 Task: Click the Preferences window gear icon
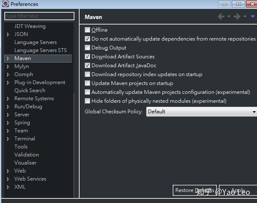pyautogui.click(x=6, y=4)
